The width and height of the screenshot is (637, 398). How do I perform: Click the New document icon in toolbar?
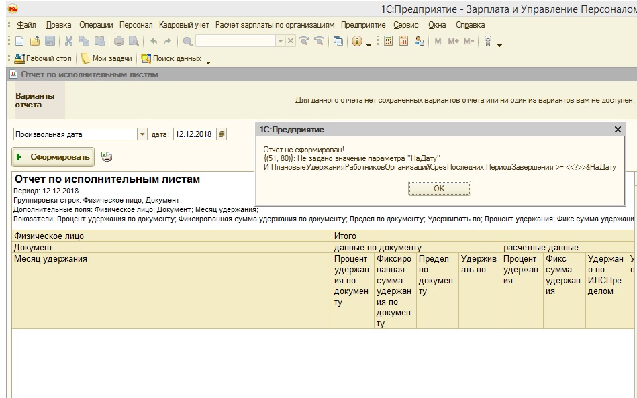pos(19,41)
